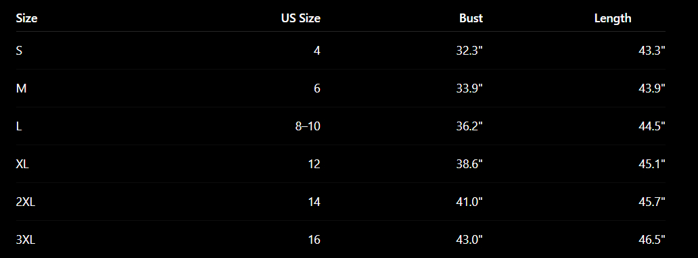Click the 33.9" bust value

pyautogui.click(x=469, y=88)
